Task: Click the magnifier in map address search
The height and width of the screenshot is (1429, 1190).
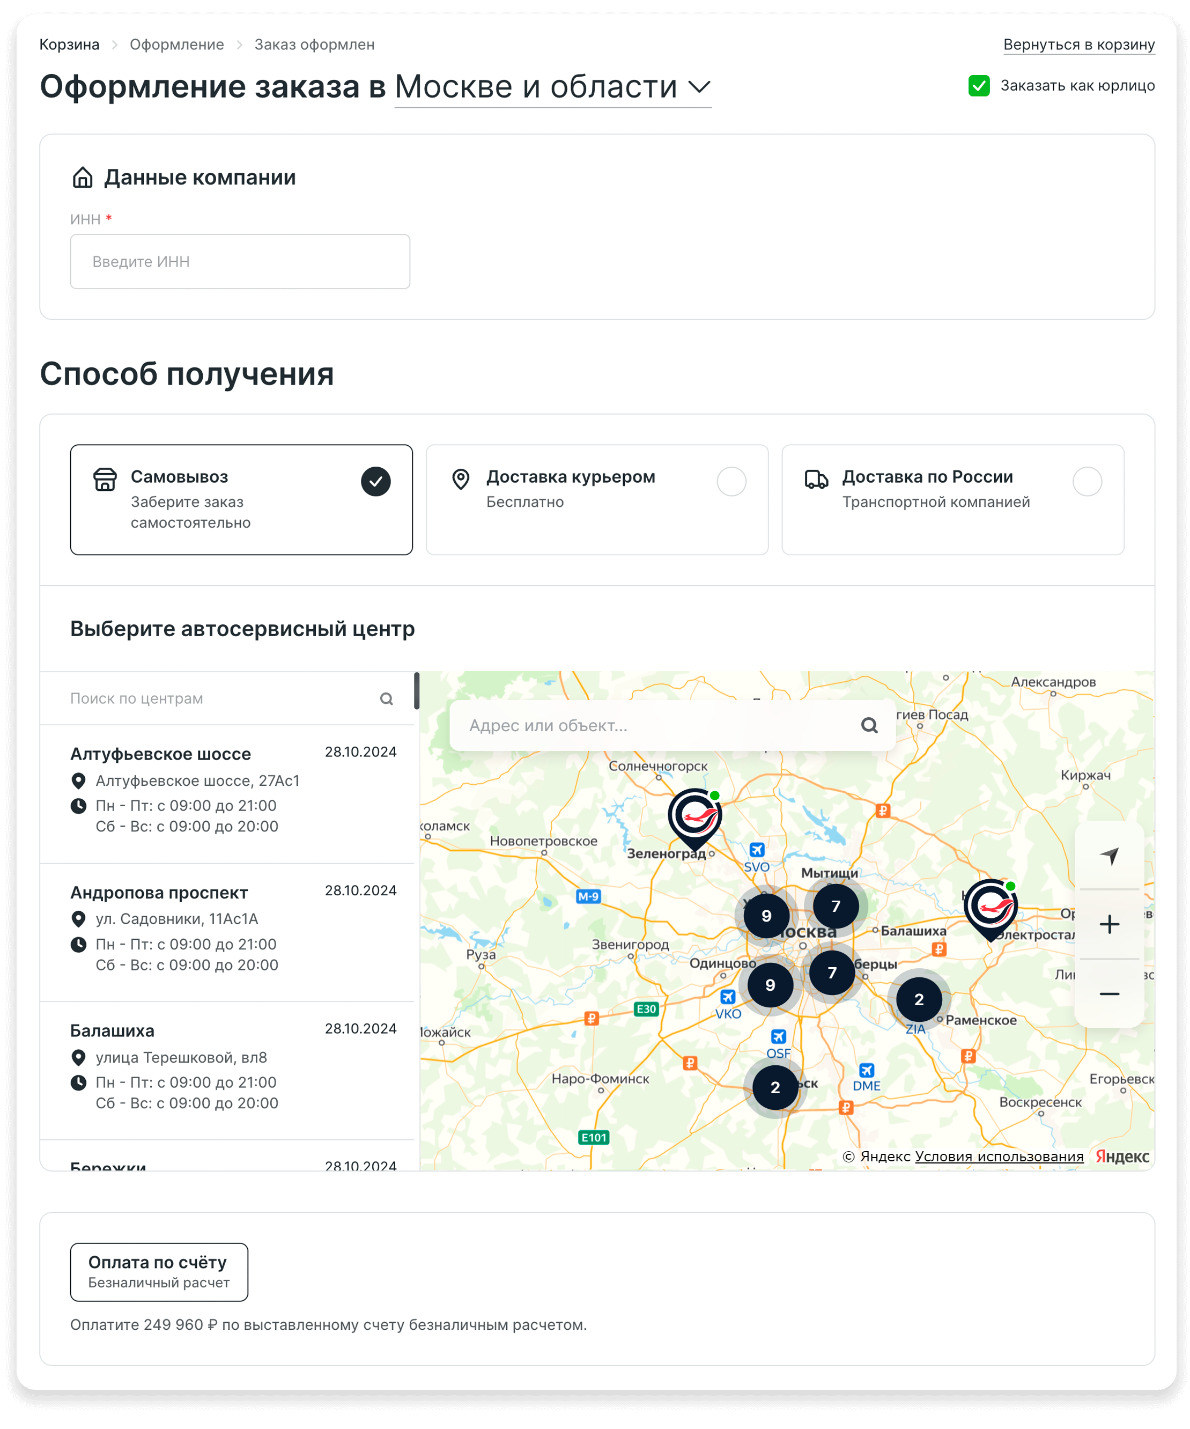Action: click(x=869, y=725)
